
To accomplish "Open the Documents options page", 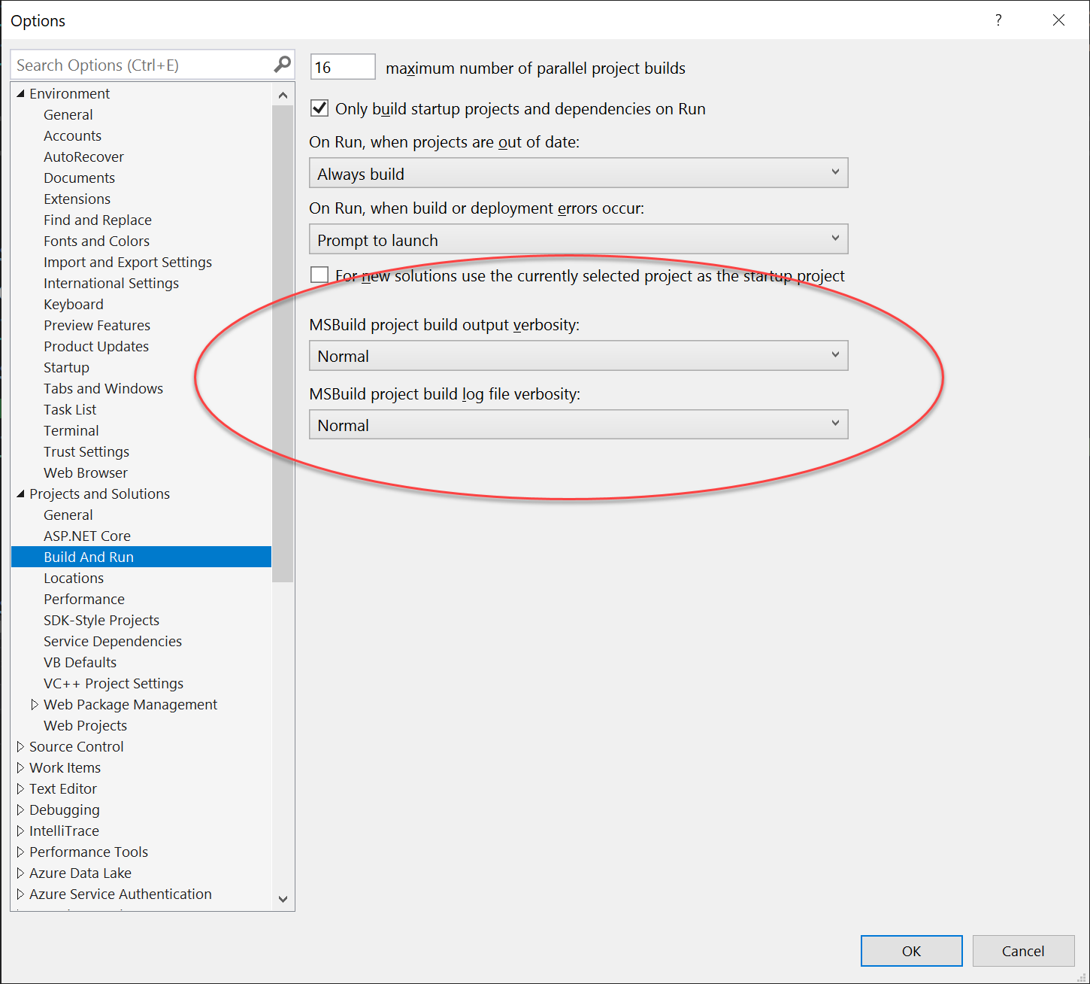I will tap(79, 178).
